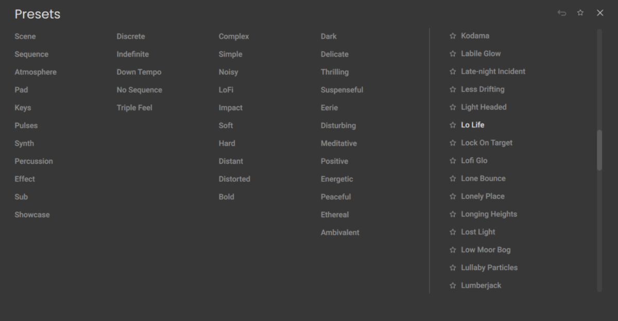The width and height of the screenshot is (618, 321).
Task: Select the Atmosphere category tag
Action: point(36,72)
